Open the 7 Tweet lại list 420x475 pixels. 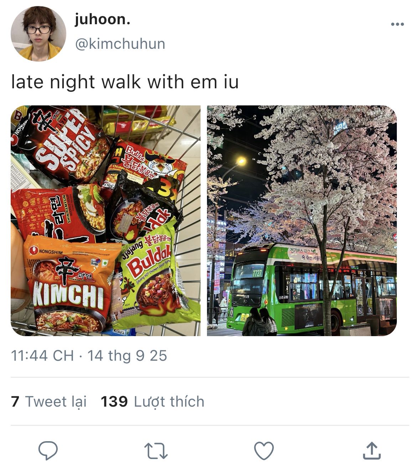49,402
